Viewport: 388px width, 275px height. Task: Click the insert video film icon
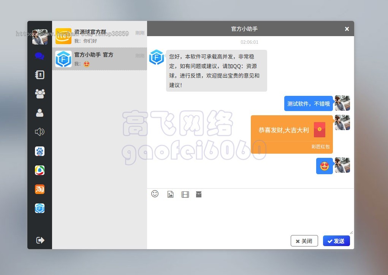click(x=185, y=194)
